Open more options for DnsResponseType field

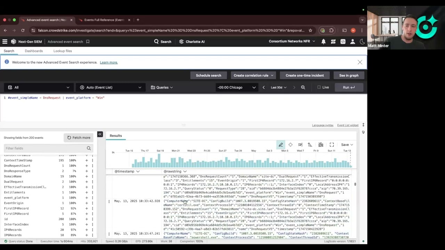(92, 171)
